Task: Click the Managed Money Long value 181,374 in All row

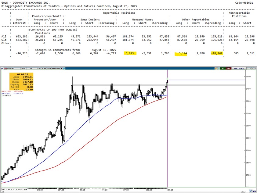Action: point(128,37)
